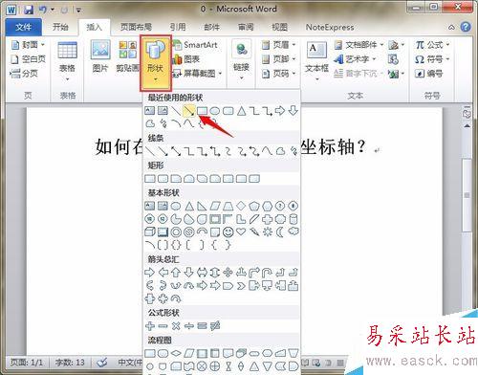Select the right arrow in recently used shapes
The image size is (478, 375).
coord(280,111)
